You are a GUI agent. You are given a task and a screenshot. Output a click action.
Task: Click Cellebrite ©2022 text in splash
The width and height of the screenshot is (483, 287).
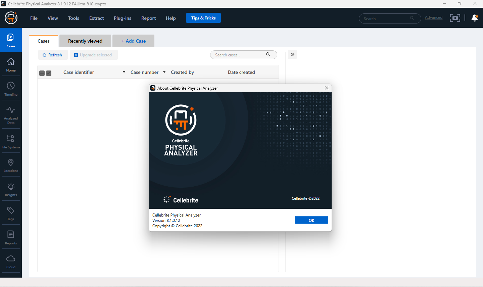305,198
